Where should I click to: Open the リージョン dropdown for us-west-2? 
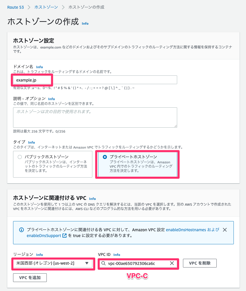point(86,264)
